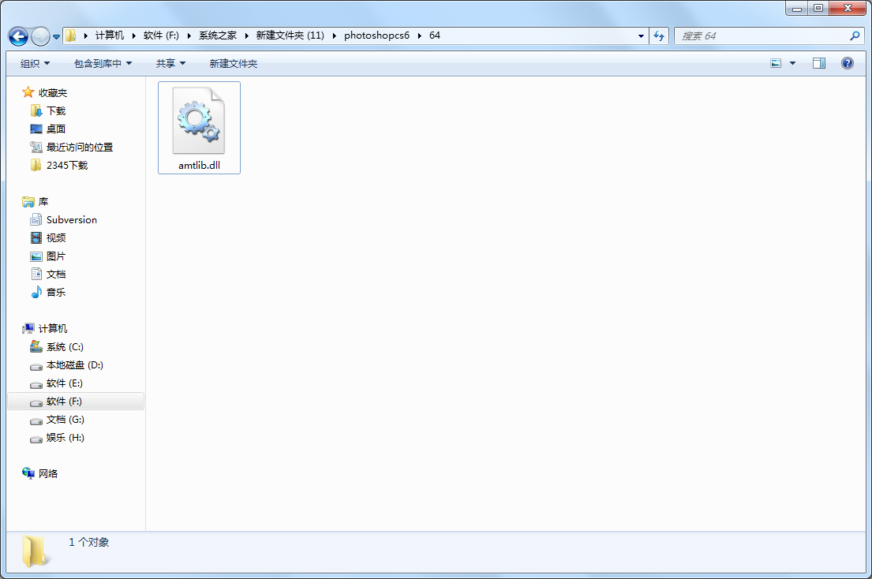Viewport: 872px width, 579px height.
Task: Click the refresh button next to address bar
Action: [659, 35]
